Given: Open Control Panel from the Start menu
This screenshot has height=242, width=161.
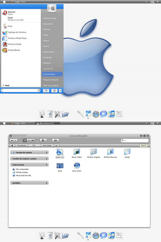Looking at the screenshot, I should click(x=52, y=74).
